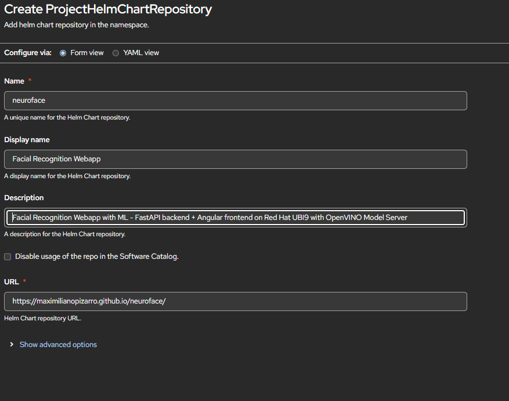
Task: Click the Description section label
Action: tap(23, 197)
